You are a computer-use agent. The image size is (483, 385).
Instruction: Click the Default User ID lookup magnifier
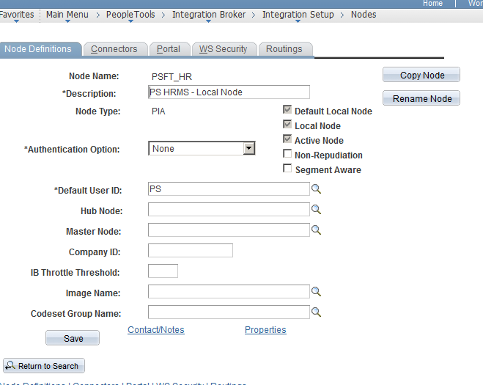316,189
